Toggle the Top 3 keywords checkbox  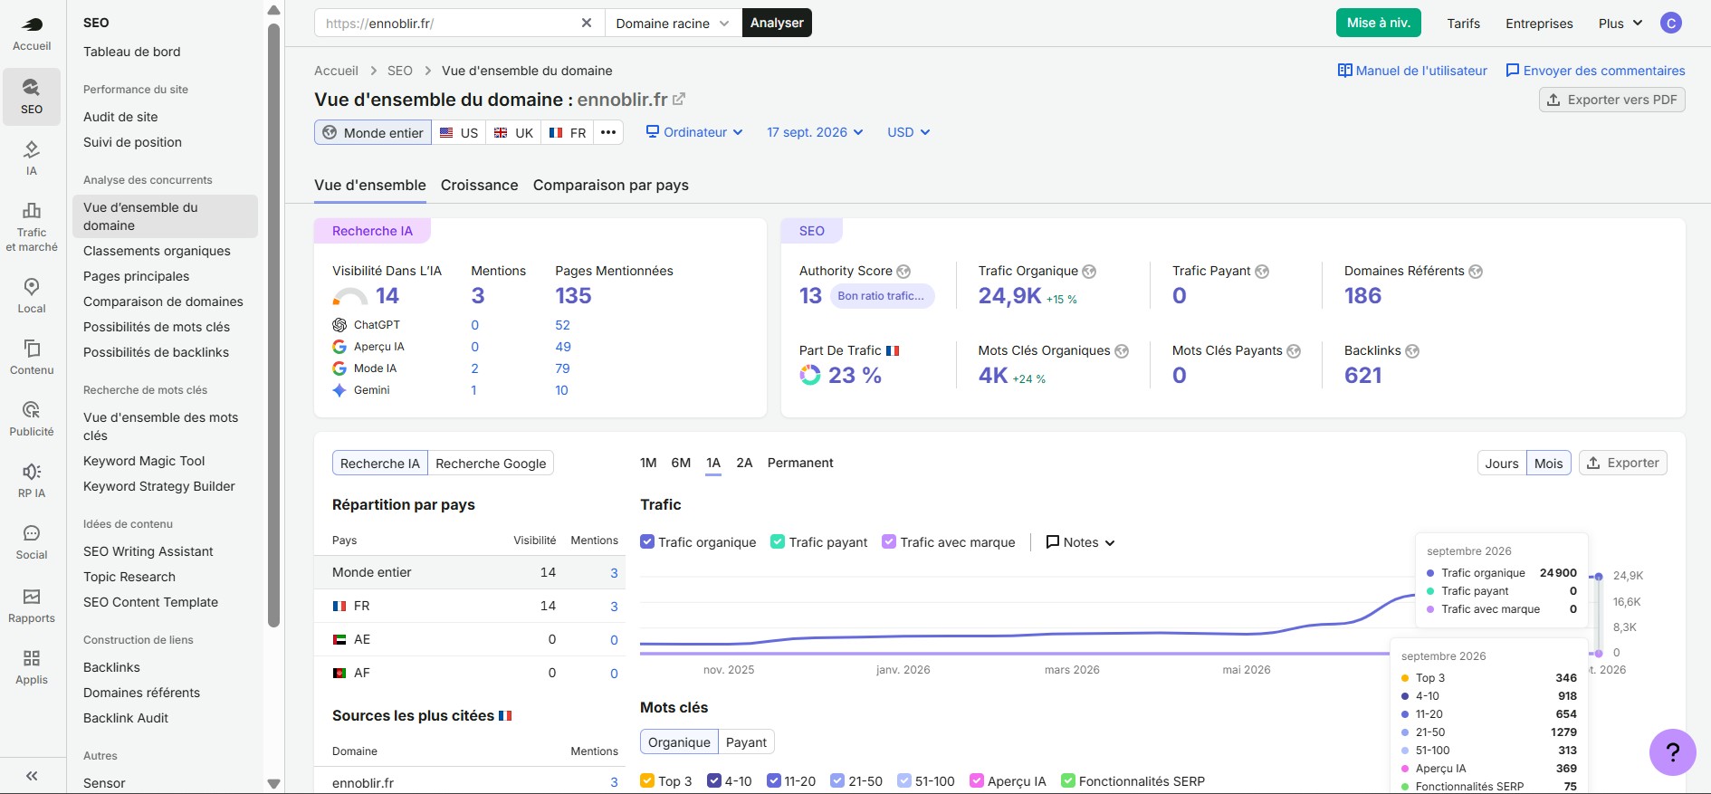pyautogui.click(x=647, y=780)
